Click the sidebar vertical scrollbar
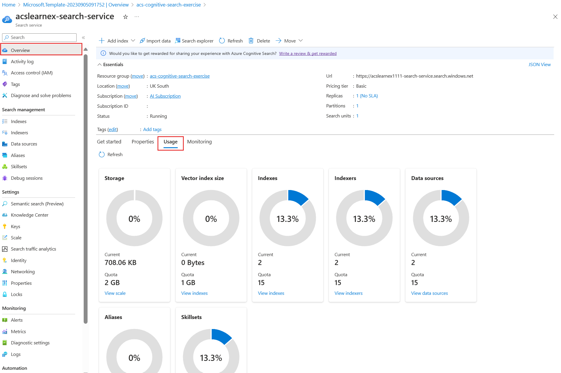 pos(86,189)
